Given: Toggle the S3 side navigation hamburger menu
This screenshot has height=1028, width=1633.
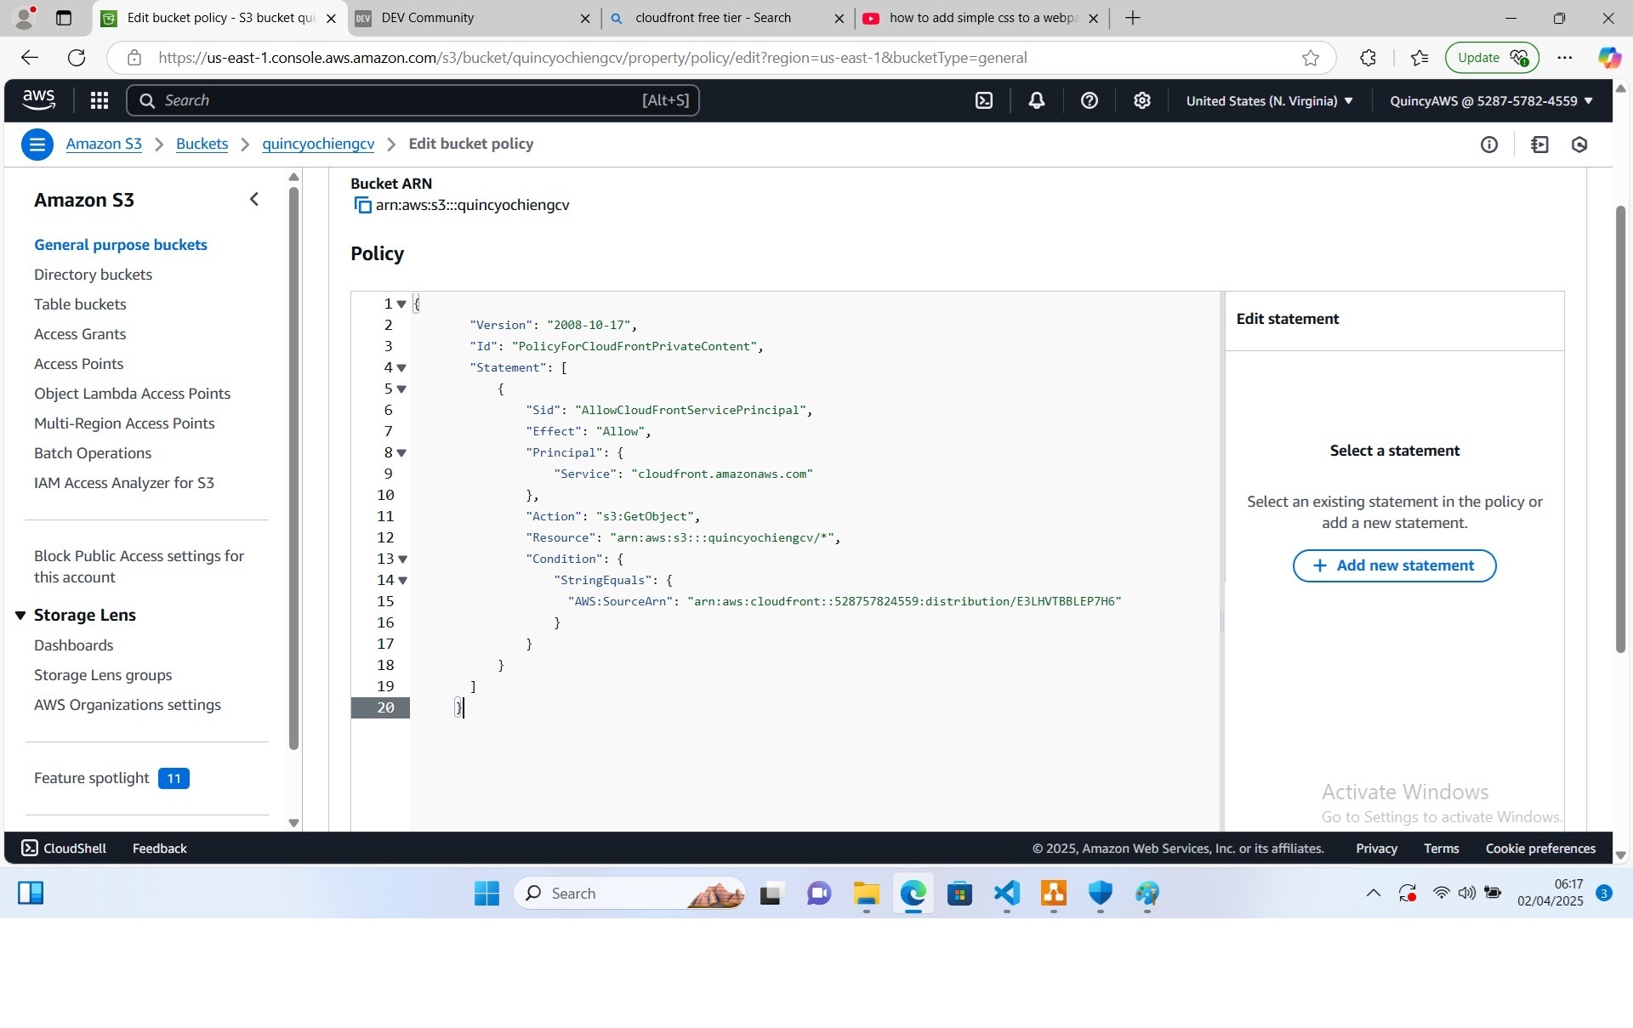Looking at the screenshot, I should (37, 145).
